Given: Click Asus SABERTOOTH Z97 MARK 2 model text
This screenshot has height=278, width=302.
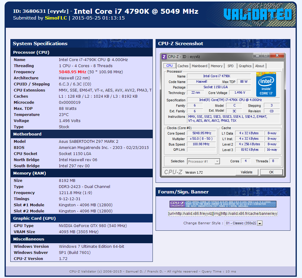Looking at the screenshot, I should [x=88, y=141].
